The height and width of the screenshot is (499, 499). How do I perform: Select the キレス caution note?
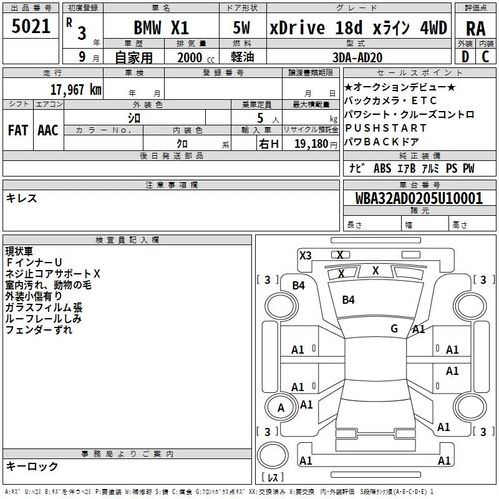22,198
